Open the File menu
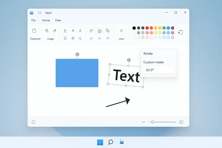222x148 pixels. (34, 20)
